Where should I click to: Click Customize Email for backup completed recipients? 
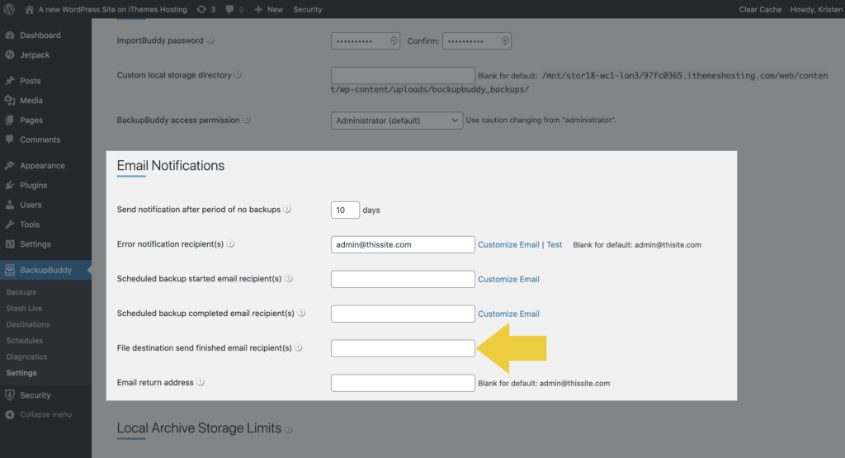tap(508, 314)
